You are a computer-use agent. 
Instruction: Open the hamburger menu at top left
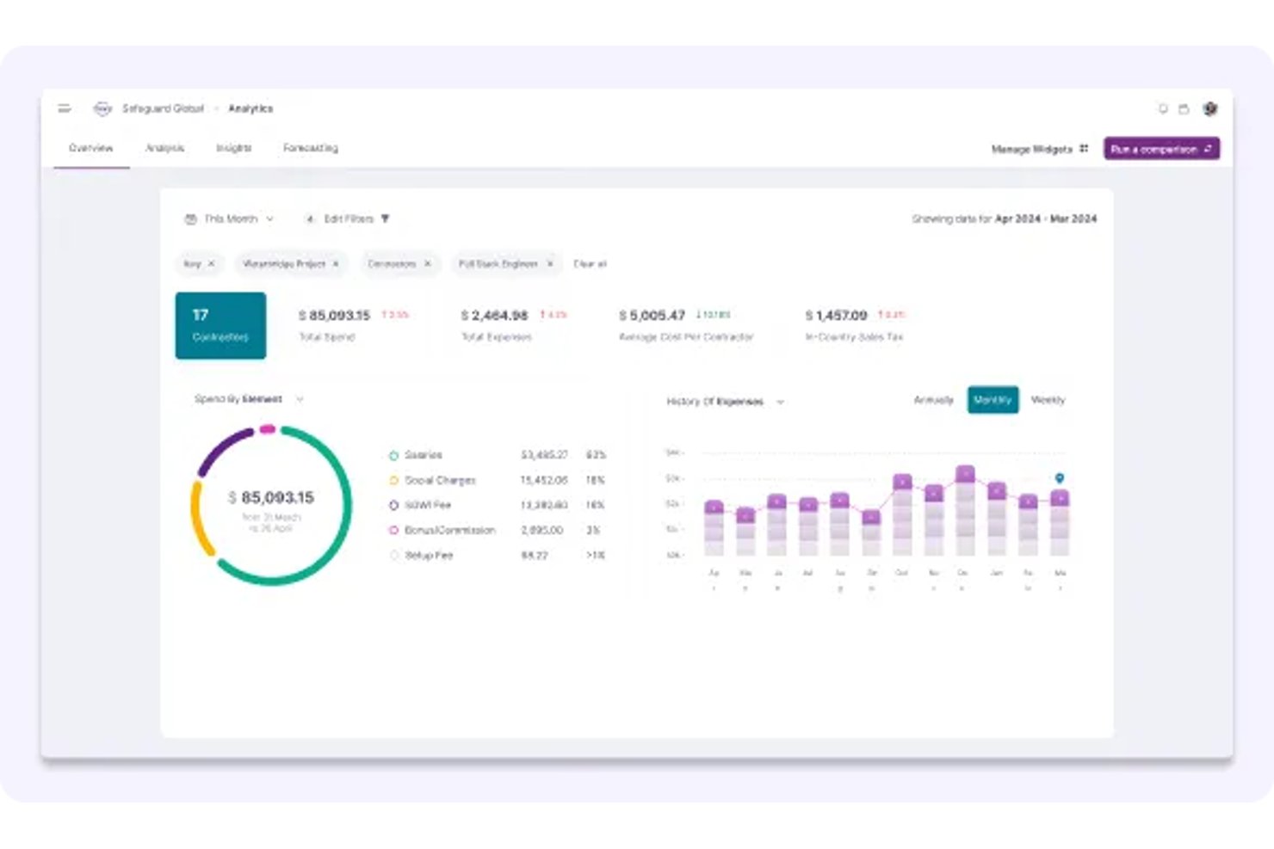click(x=65, y=108)
